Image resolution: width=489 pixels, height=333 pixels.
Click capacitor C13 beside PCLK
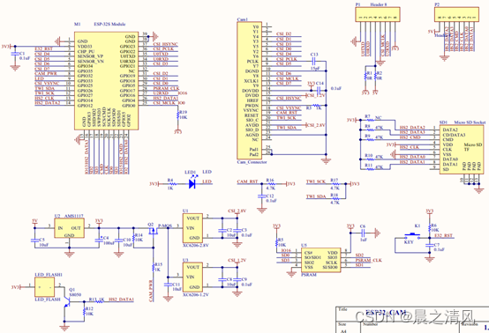pos(314,61)
